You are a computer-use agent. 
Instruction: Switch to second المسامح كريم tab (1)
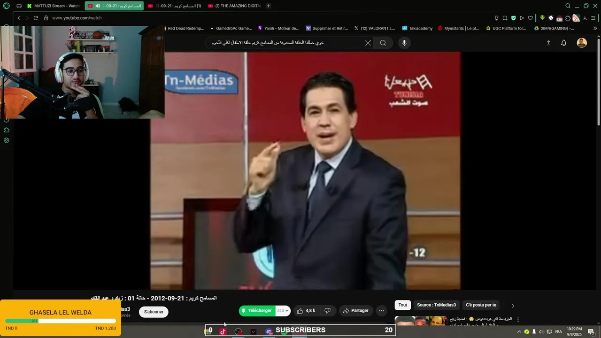tap(174, 6)
